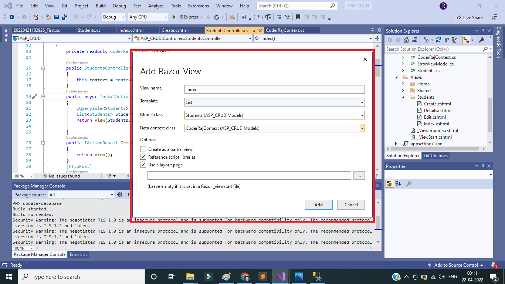The height and width of the screenshot is (284, 505).
Task: Open Package Manager Console settings gear
Action: [120, 195]
